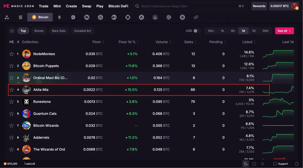The height and width of the screenshot is (168, 303).
Task: Click the chain-link icon in chain bar
Action: pyautogui.click(x=196, y=17)
